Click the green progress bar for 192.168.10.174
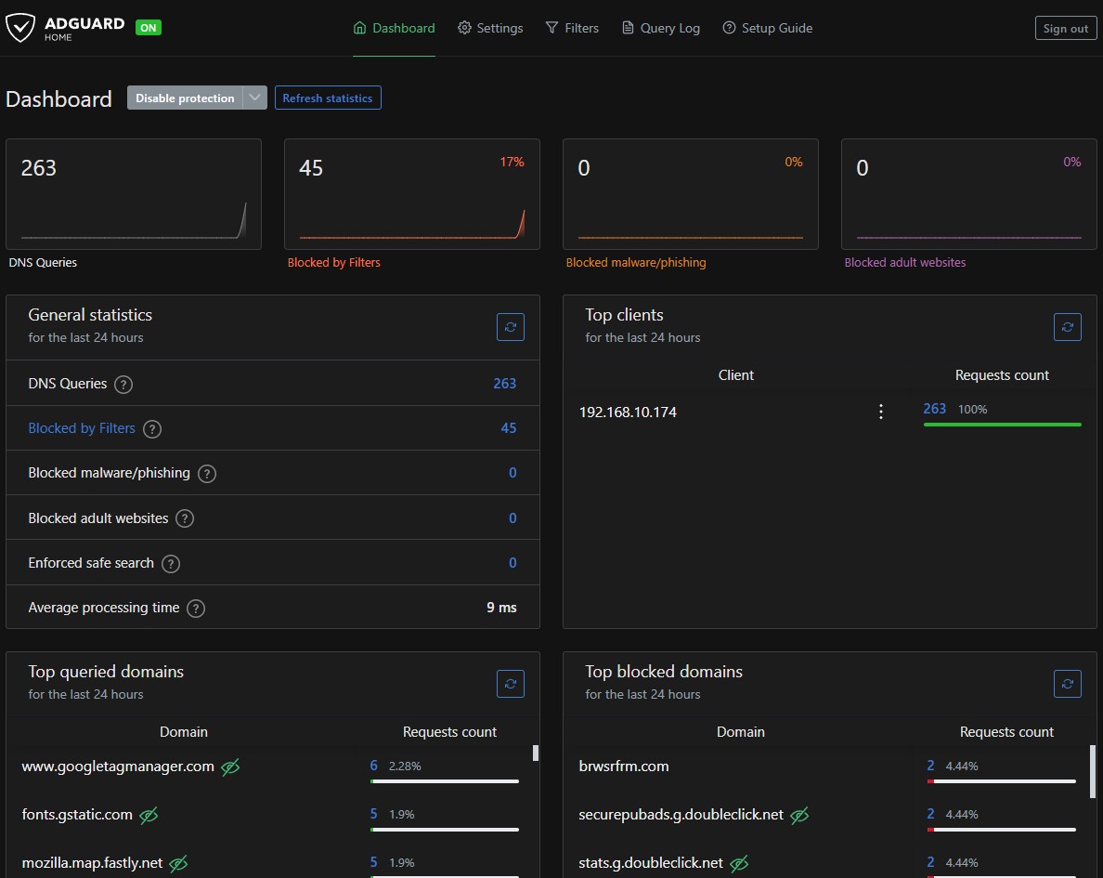 pyautogui.click(x=1002, y=425)
